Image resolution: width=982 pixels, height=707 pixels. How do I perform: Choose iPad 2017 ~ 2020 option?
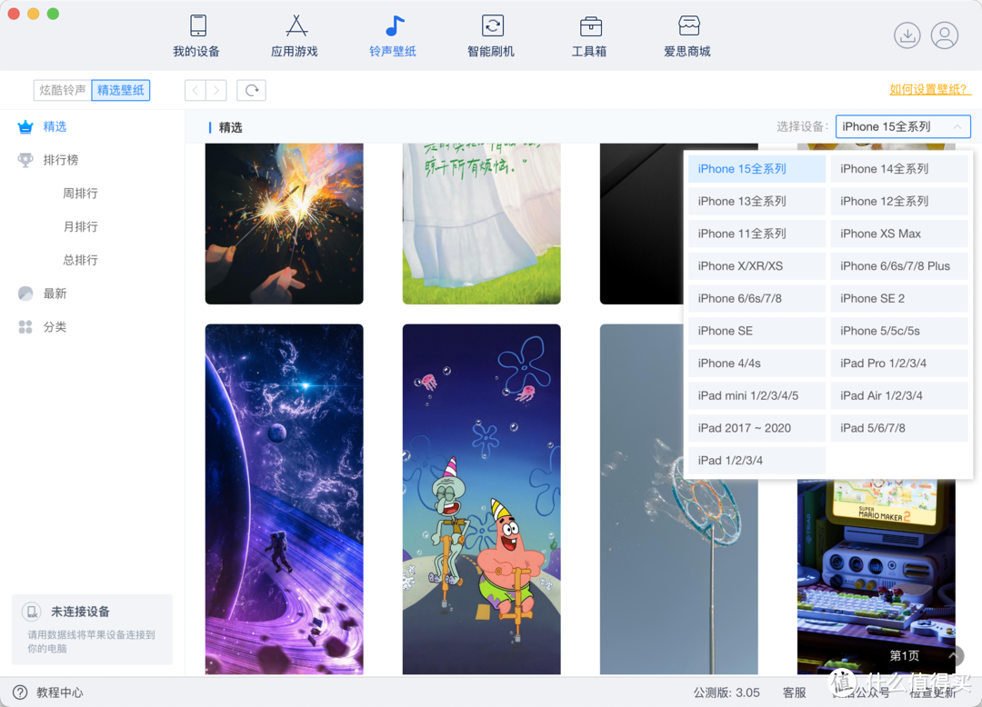(x=757, y=429)
